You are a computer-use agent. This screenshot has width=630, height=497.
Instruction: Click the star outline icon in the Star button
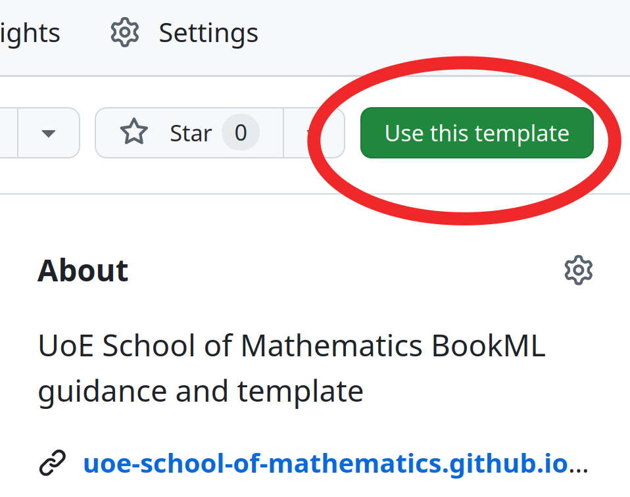133,133
